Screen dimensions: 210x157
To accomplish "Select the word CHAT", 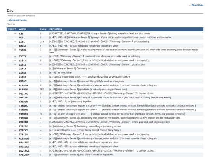I will [22, 33].
